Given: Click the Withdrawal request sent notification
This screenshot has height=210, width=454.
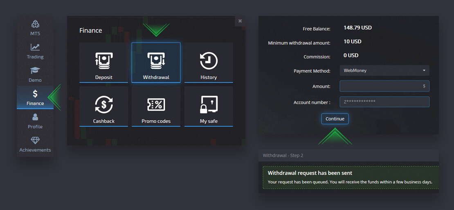Looking at the screenshot, I should pyautogui.click(x=350, y=177).
